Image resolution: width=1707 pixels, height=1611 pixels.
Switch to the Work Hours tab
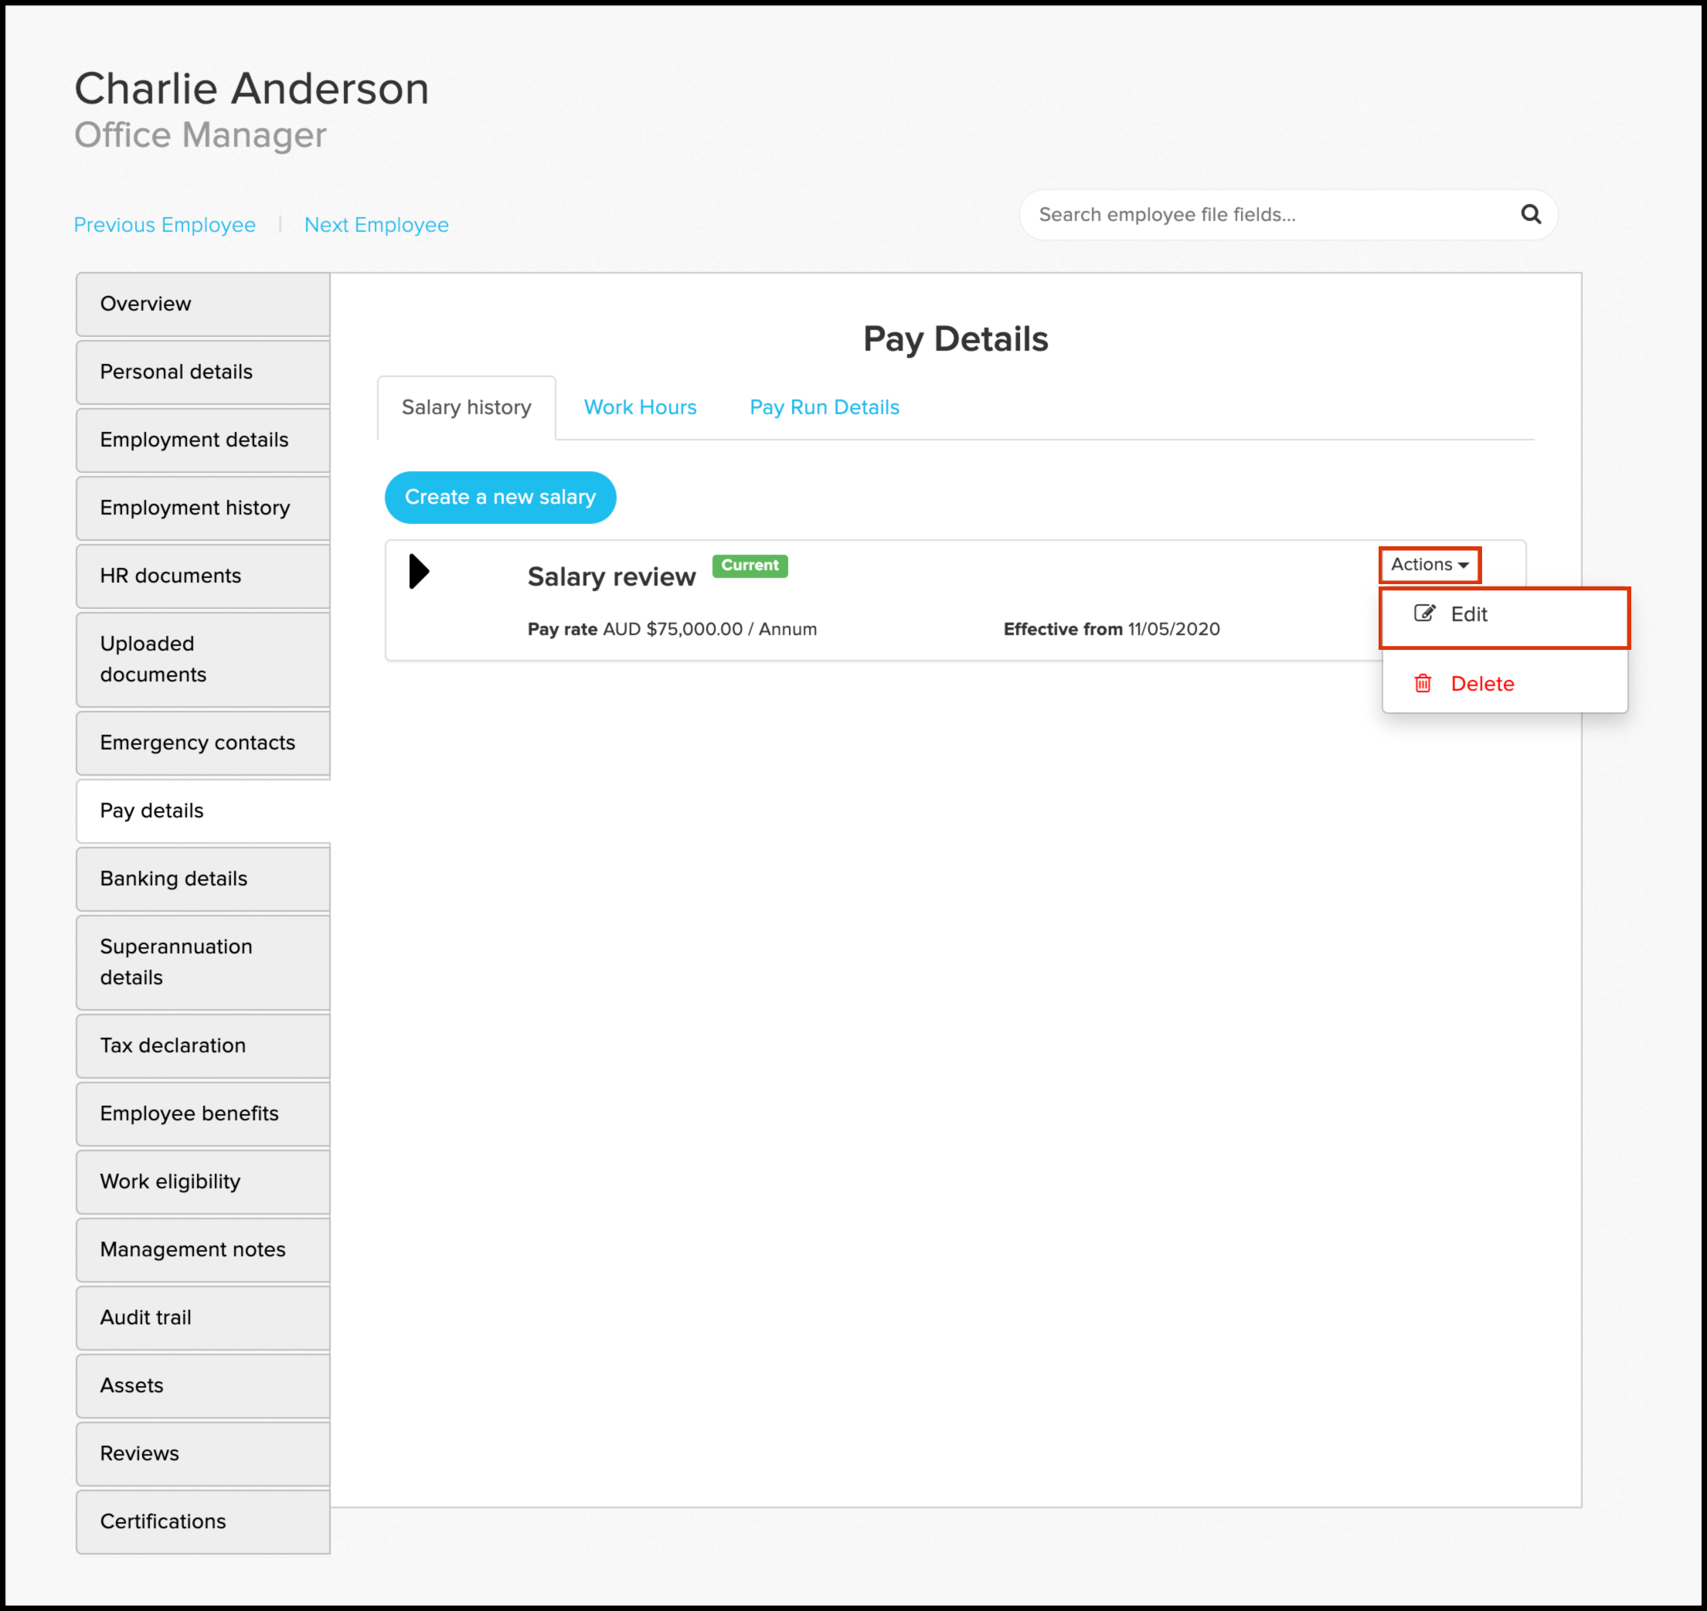pyautogui.click(x=640, y=407)
